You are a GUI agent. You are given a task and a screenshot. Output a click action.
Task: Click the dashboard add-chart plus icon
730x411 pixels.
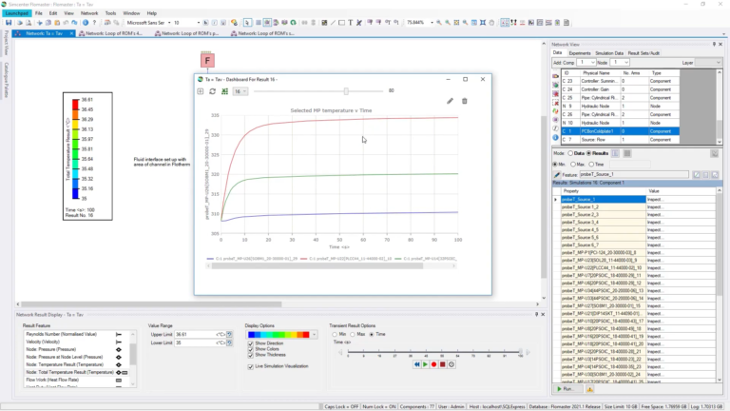[x=201, y=91]
